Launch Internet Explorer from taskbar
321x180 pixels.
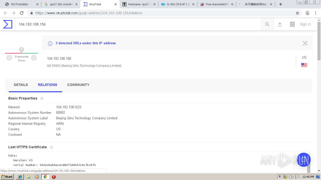[20, 177]
